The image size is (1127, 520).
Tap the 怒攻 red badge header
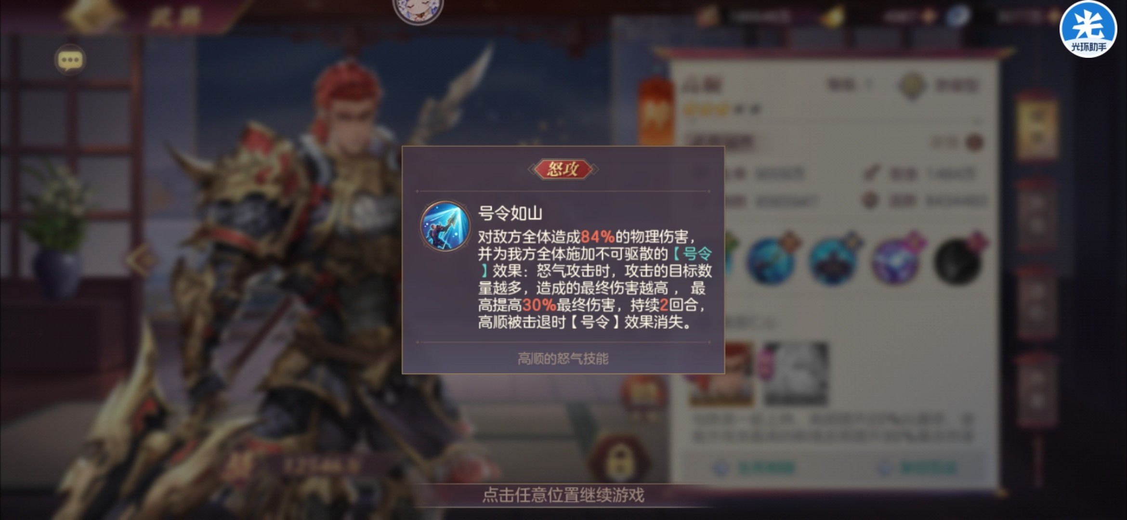click(563, 169)
